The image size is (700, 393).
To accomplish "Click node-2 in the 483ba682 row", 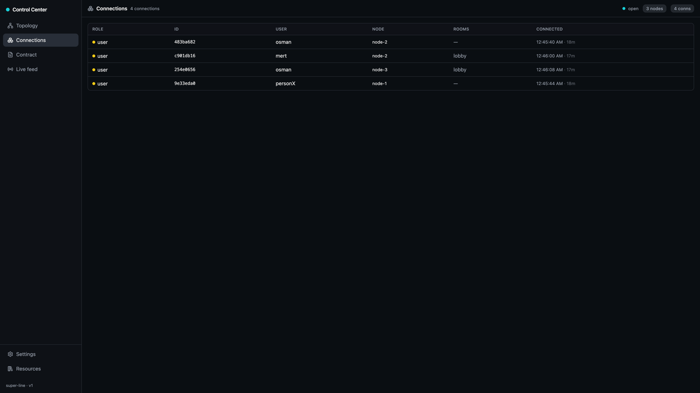I will click(x=380, y=42).
